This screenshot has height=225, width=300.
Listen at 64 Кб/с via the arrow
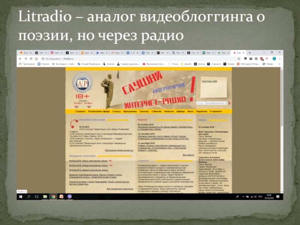pos(76,107)
